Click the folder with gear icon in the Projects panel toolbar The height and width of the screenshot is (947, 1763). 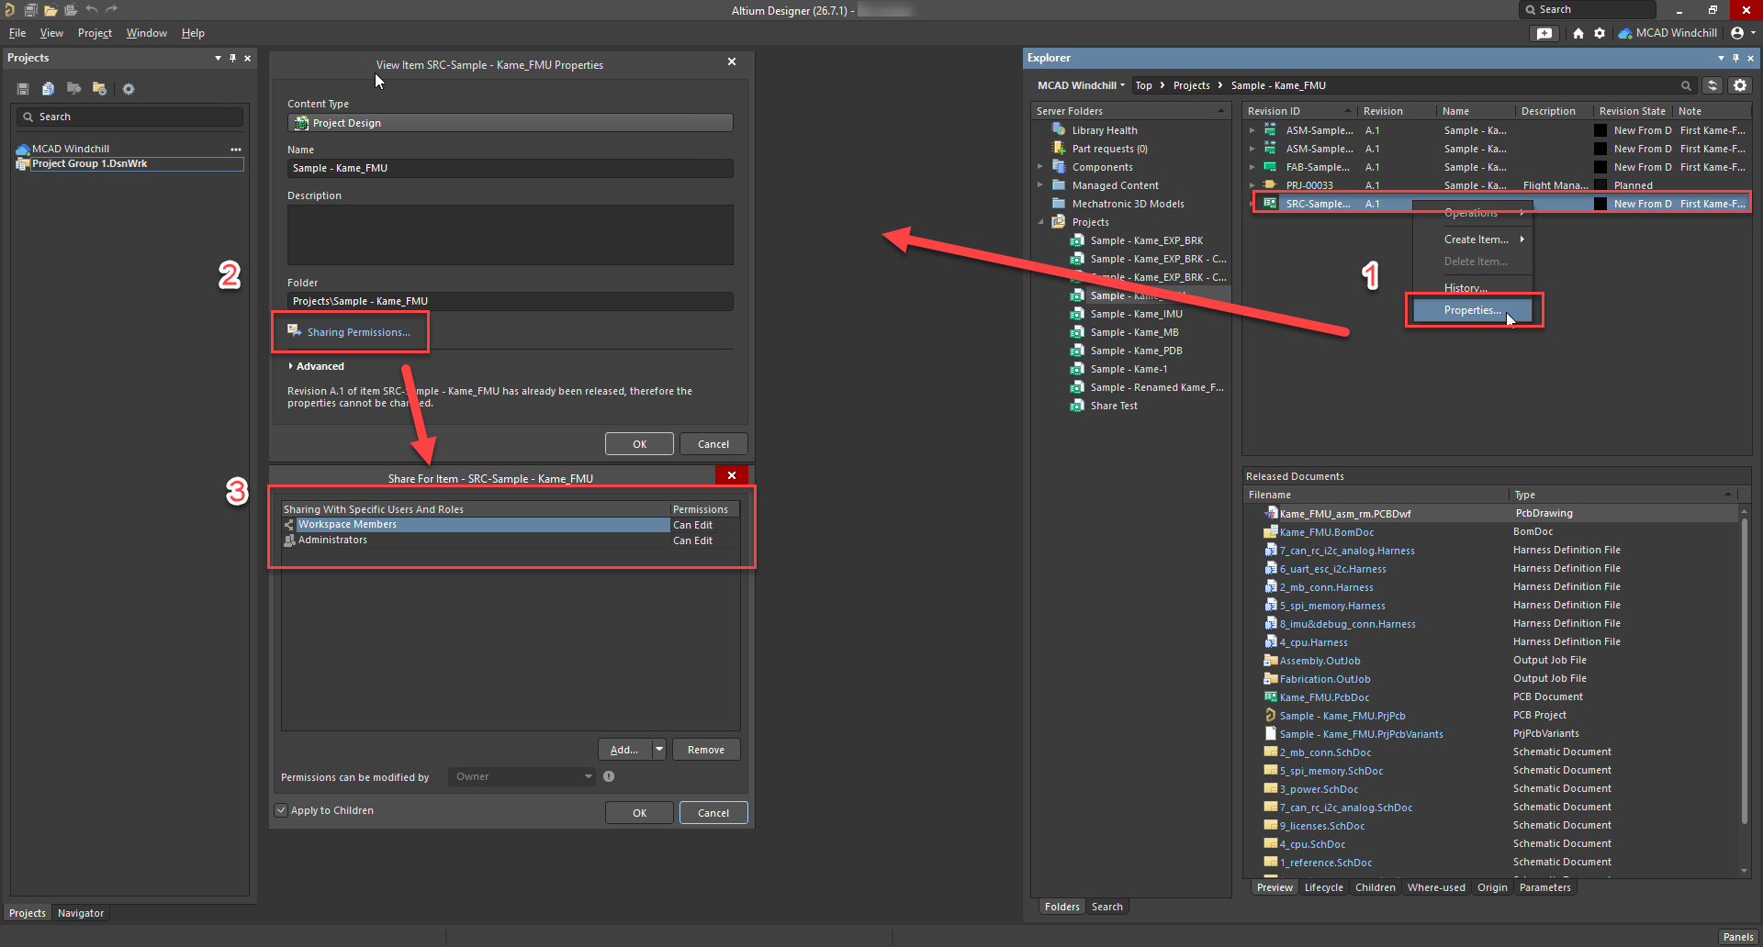tap(99, 89)
